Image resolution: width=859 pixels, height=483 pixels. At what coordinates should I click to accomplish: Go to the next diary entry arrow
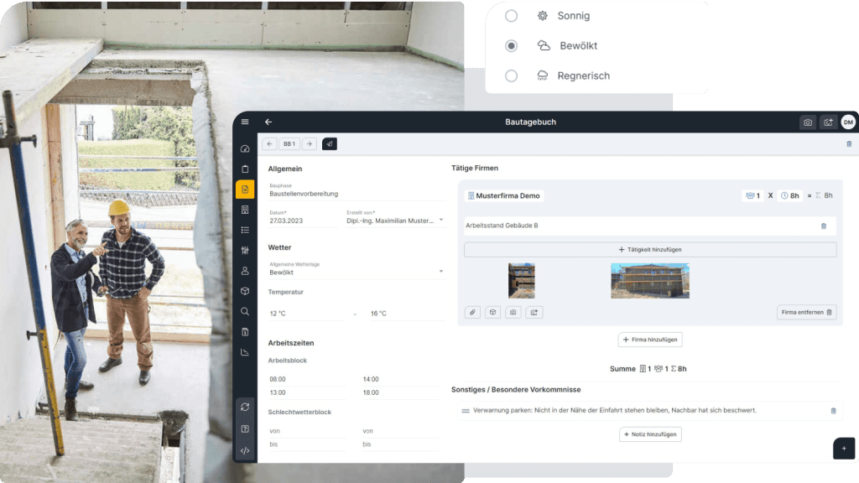pyautogui.click(x=310, y=144)
